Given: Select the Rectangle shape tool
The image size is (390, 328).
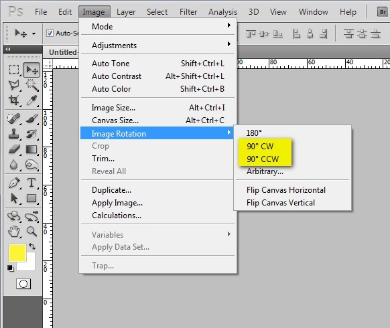Looking at the screenshot, I should [x=31, y=198].
